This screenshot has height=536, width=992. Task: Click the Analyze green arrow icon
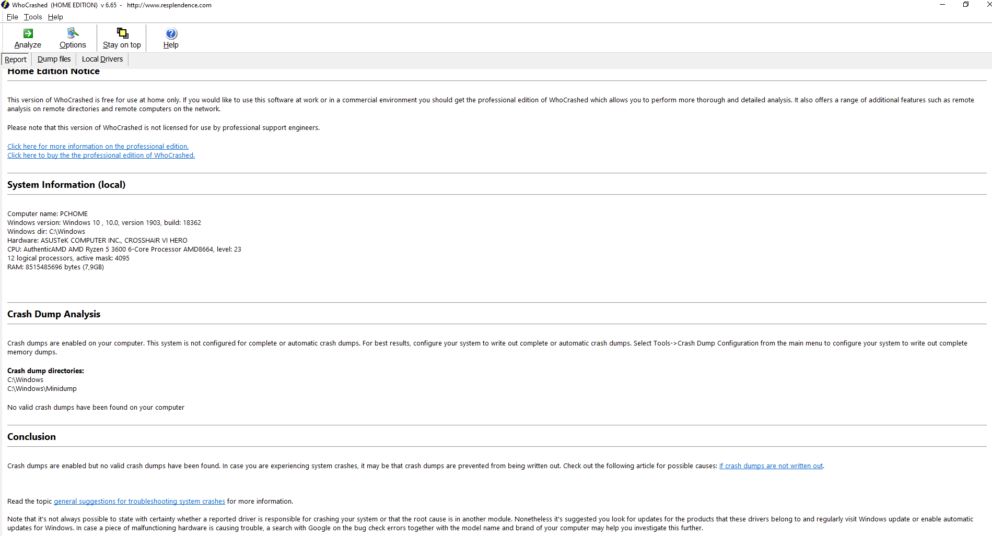28,33
